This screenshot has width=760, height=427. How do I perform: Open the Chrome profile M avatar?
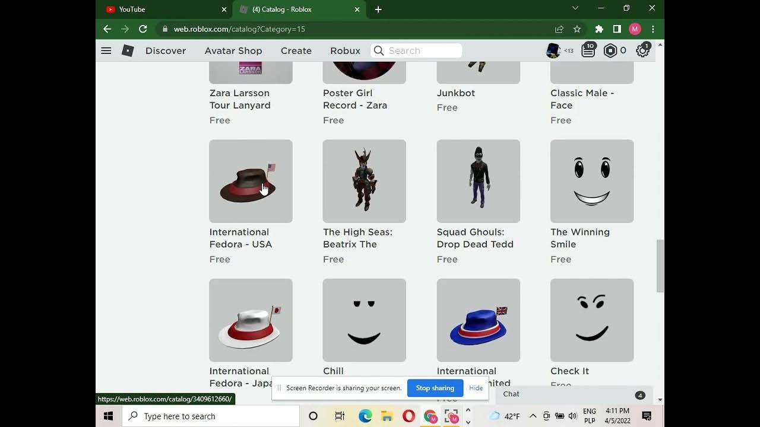[635, 29]
